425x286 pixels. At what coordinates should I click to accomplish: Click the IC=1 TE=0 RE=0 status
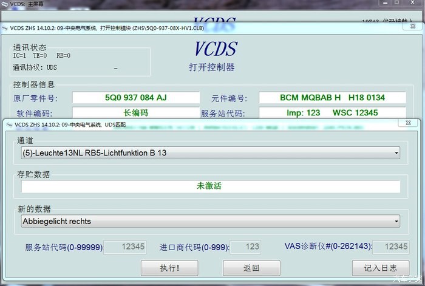tap(42, 56)
